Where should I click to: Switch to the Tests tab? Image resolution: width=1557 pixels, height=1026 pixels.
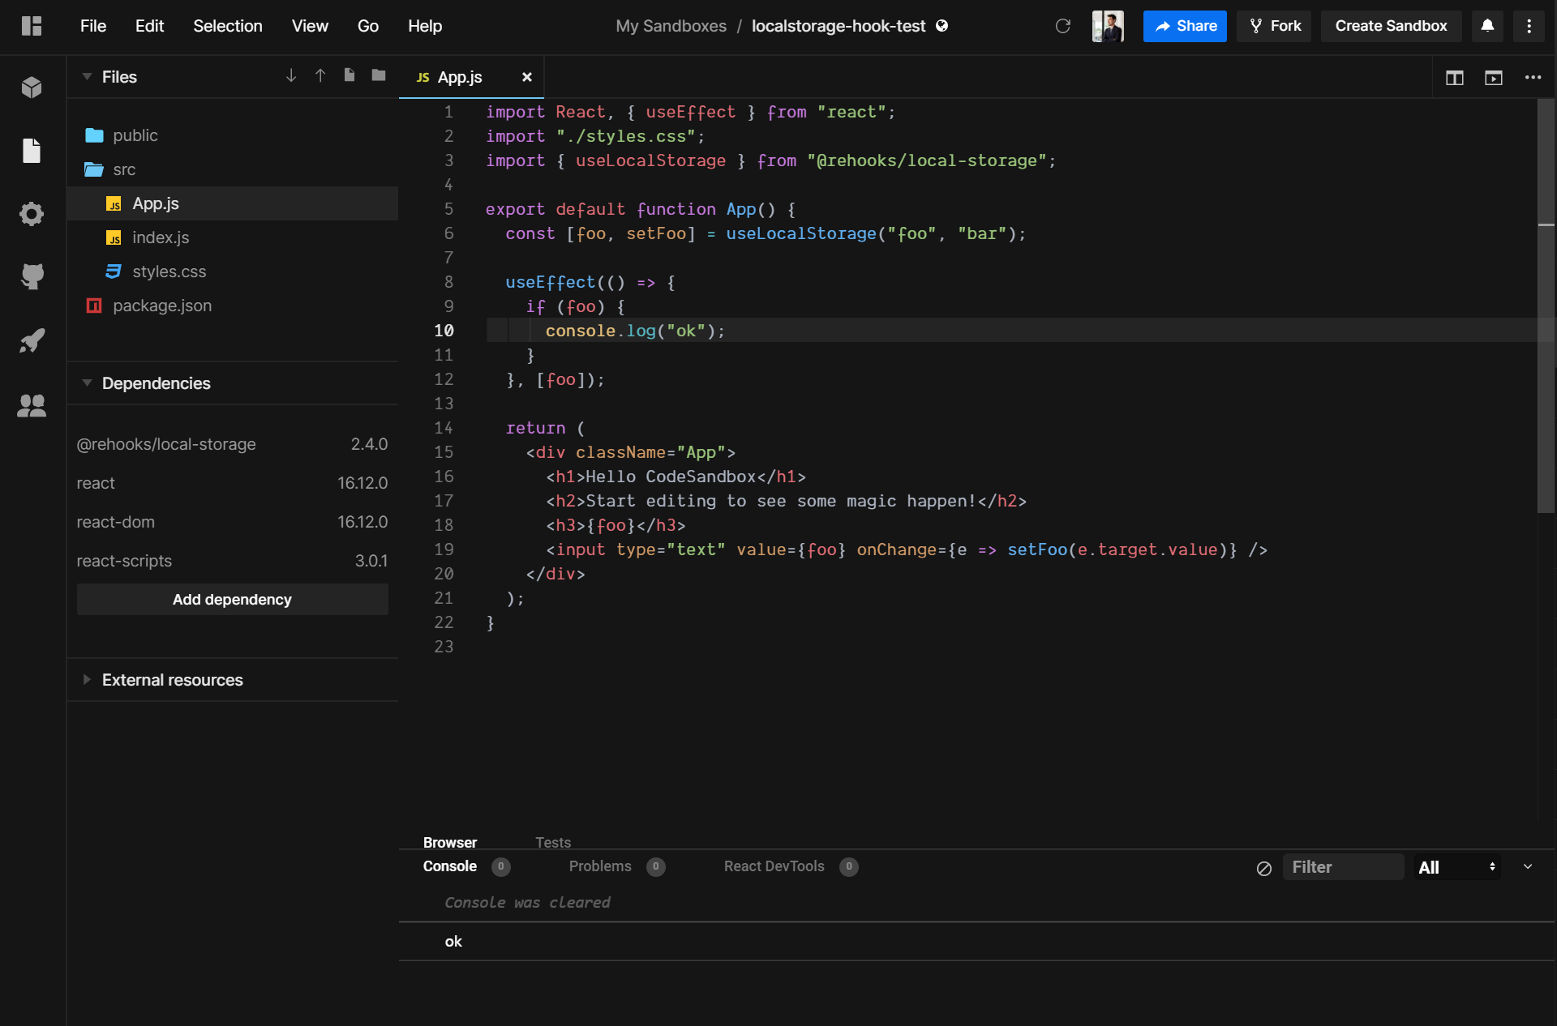coord(553,842)
